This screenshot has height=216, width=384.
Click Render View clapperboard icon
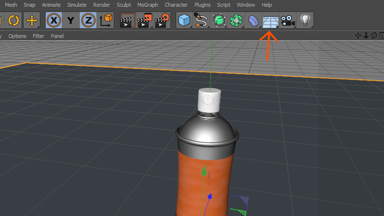(x=127, y=20)
